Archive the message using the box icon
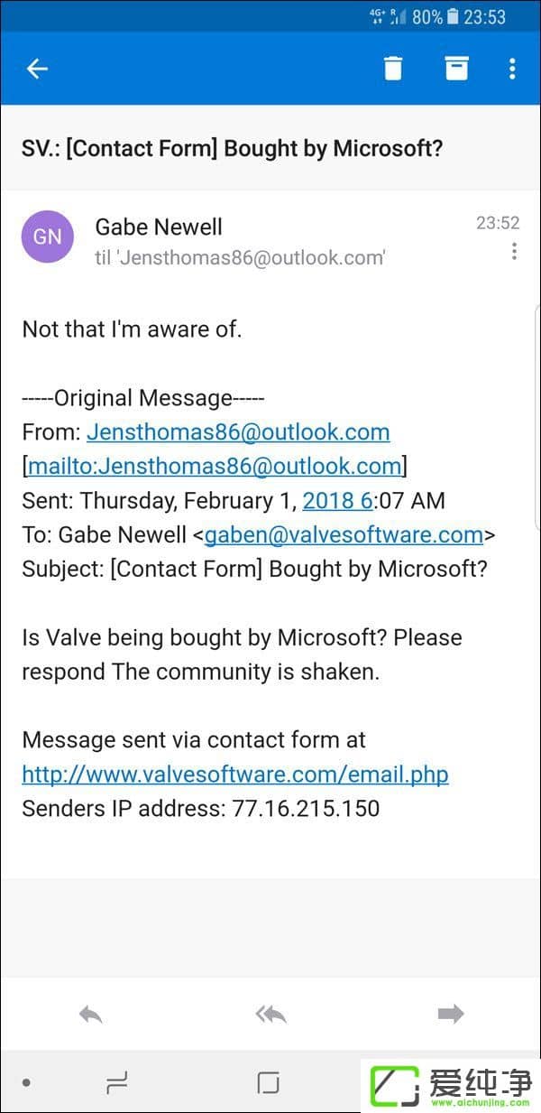The image size is (541, 1113). (457, 68)
